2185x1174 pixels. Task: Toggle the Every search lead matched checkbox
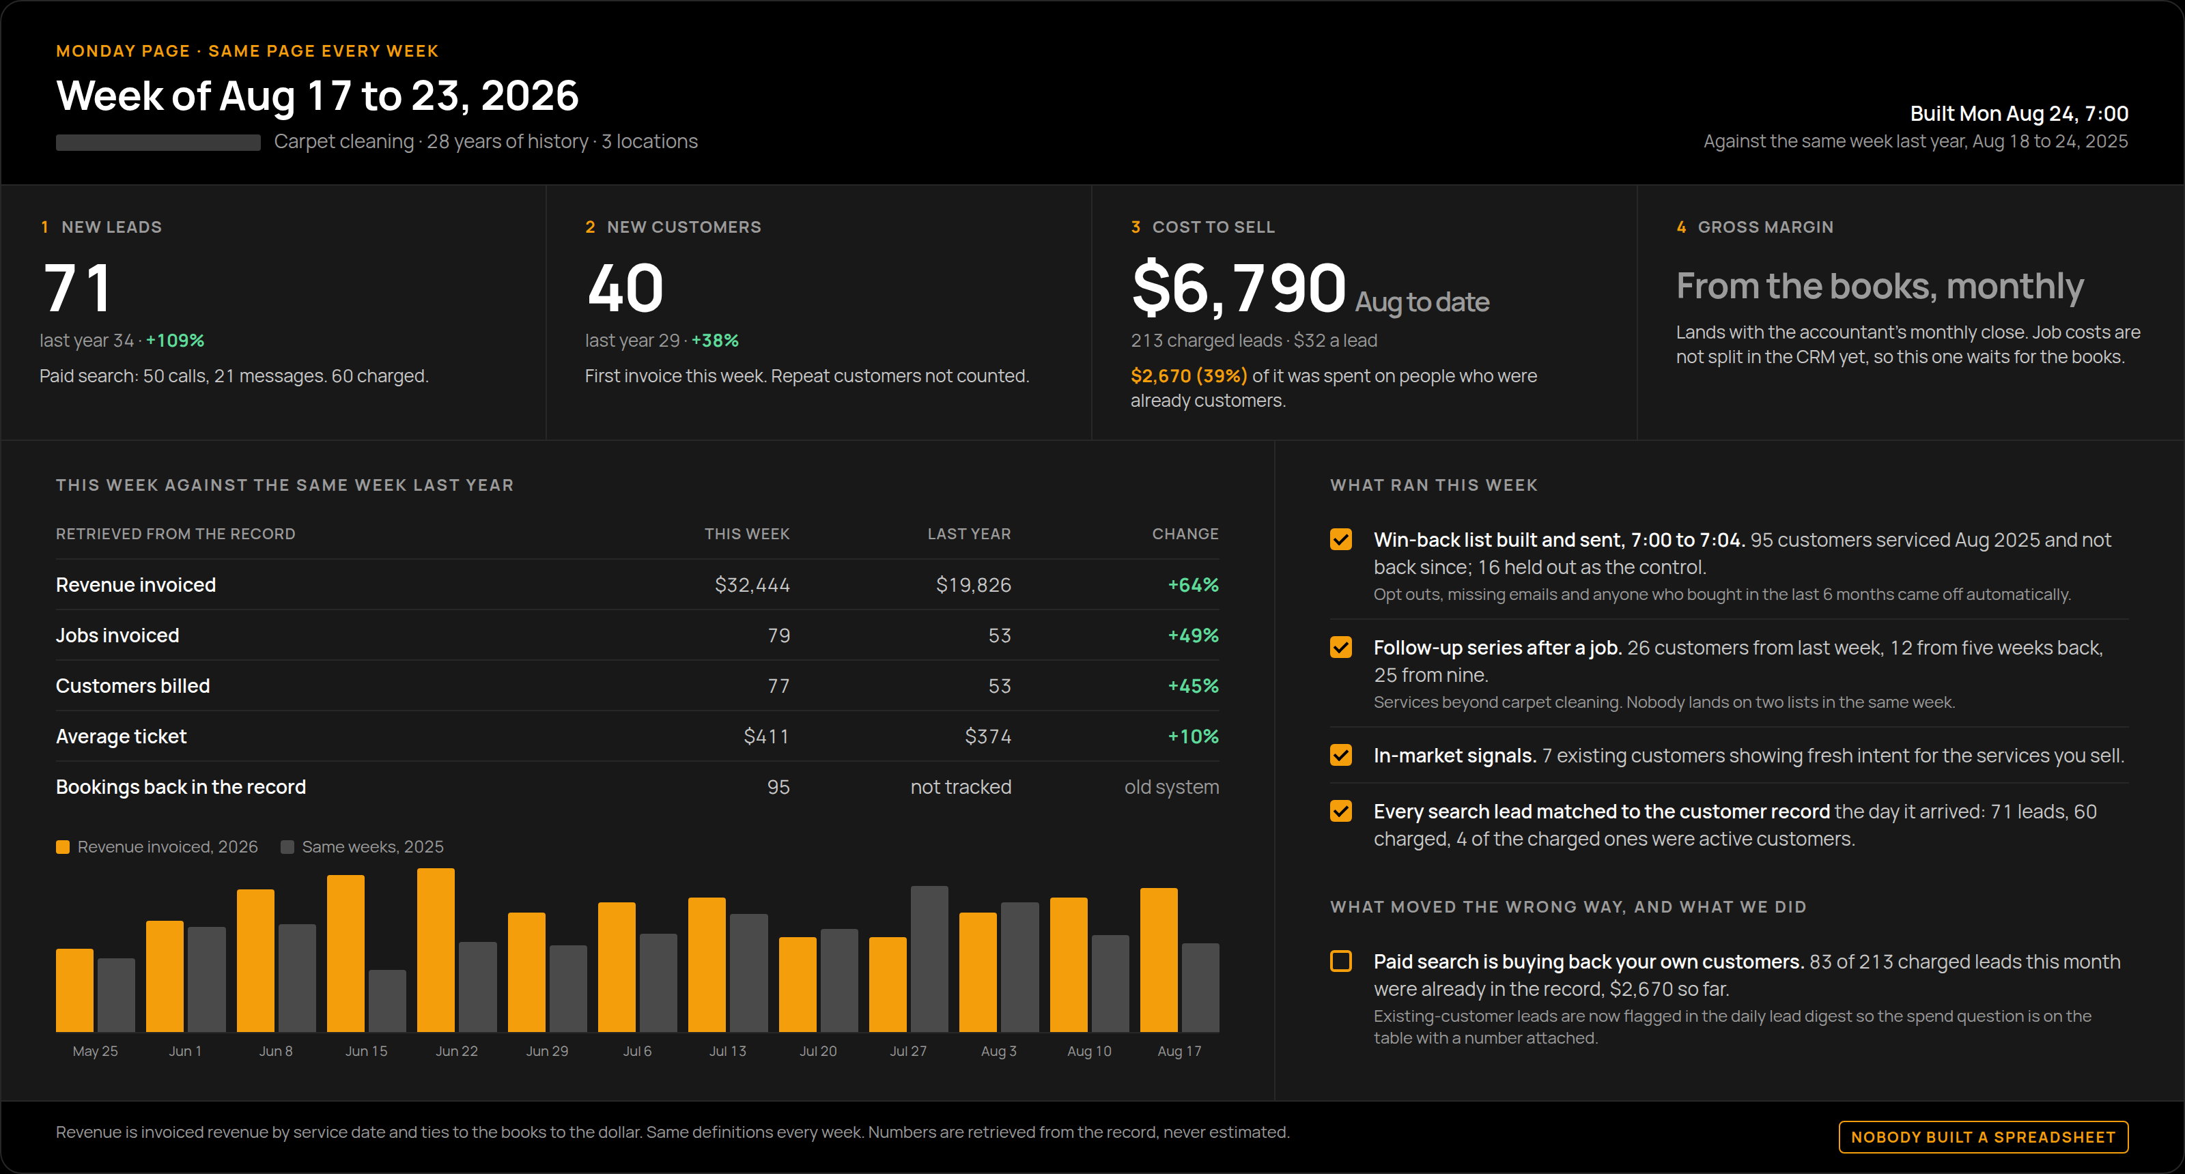click(x=1341, y=811)
